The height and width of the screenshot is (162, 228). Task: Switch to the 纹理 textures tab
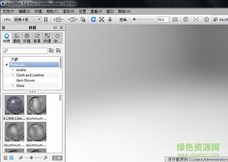[47, 38]
